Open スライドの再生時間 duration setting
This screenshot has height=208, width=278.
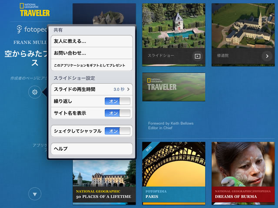[x=92, y=89]
